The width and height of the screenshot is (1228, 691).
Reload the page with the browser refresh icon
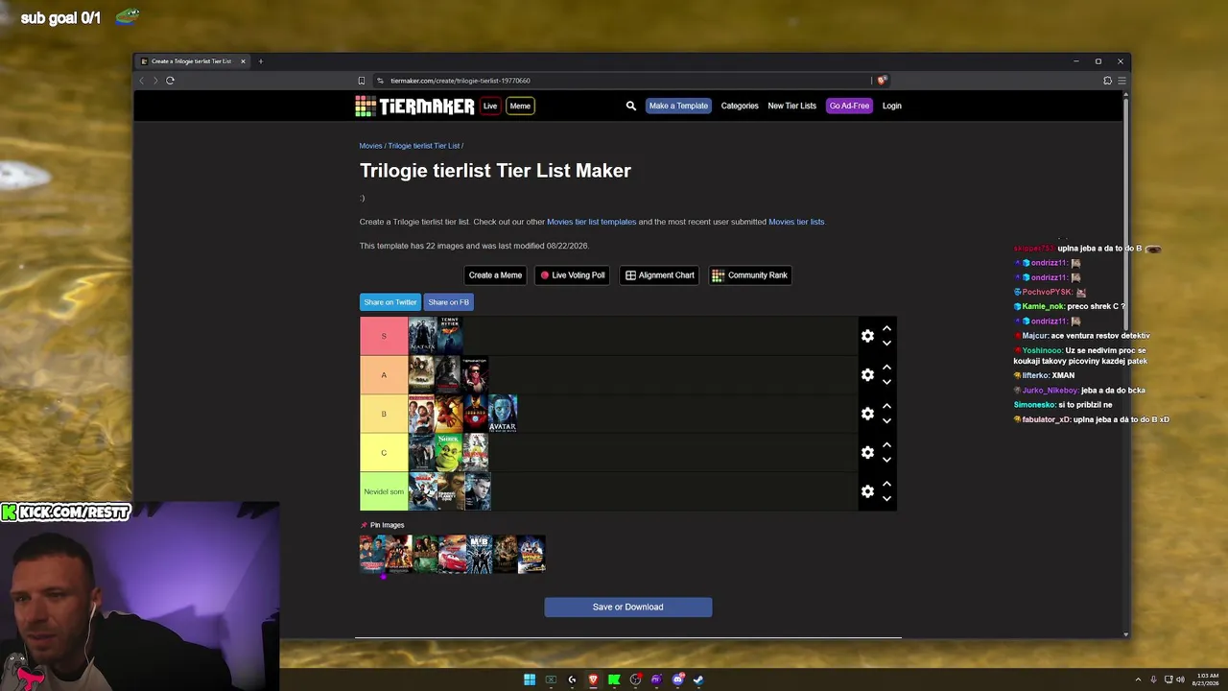click(x=170, y=81)
